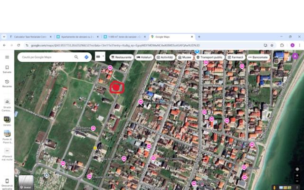Expand the Afișează mai multe sidebar item
The height and width of the screenshot is (190, 304).
tap(7, 151)
